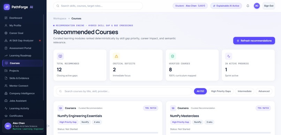Image resolution: width=281 pixels, height=135 pixels.
Task: Click the Verified Courses shield icon
Action: [x=172, y=56]
